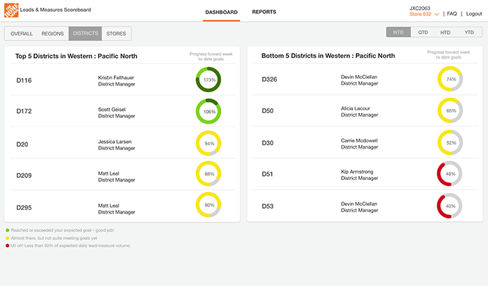Click the Logout link
The image size is (488, 286).
click(x=473, y=14)
